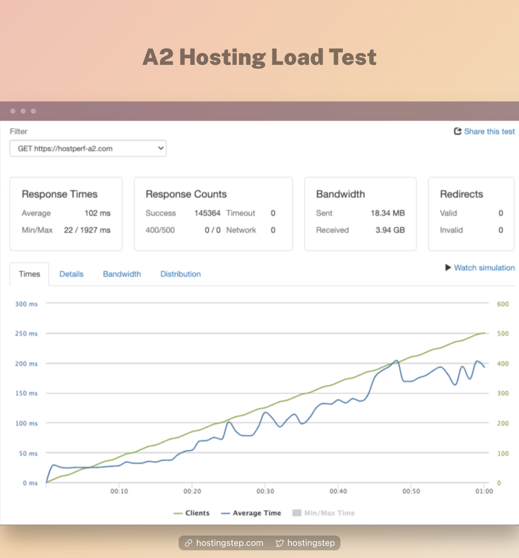
Task: Switch to the Details tab
Action: pos(71,274)
